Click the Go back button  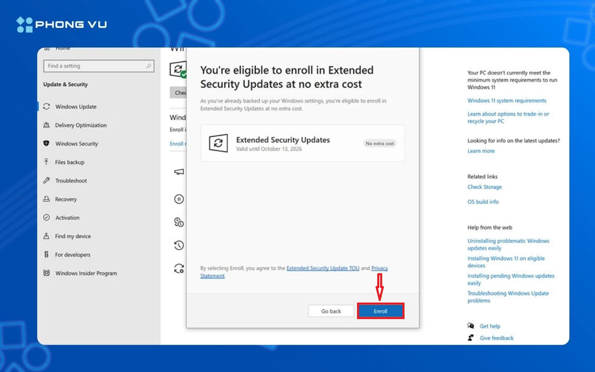click(331, 311)
